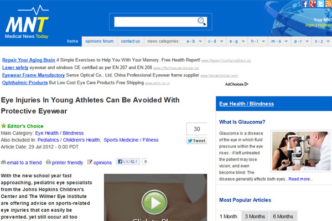The height and width of the screenshot is (221, 332).
Task: Open the Ophthalmic Products ad link
Action: click(x=25, y=83)
